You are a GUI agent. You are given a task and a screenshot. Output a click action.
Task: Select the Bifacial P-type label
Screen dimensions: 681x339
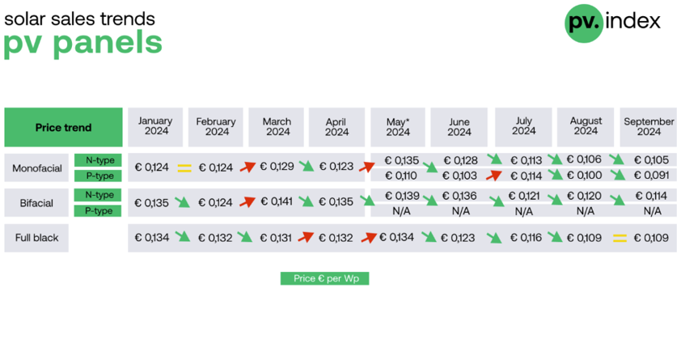[x=97, y=211]
